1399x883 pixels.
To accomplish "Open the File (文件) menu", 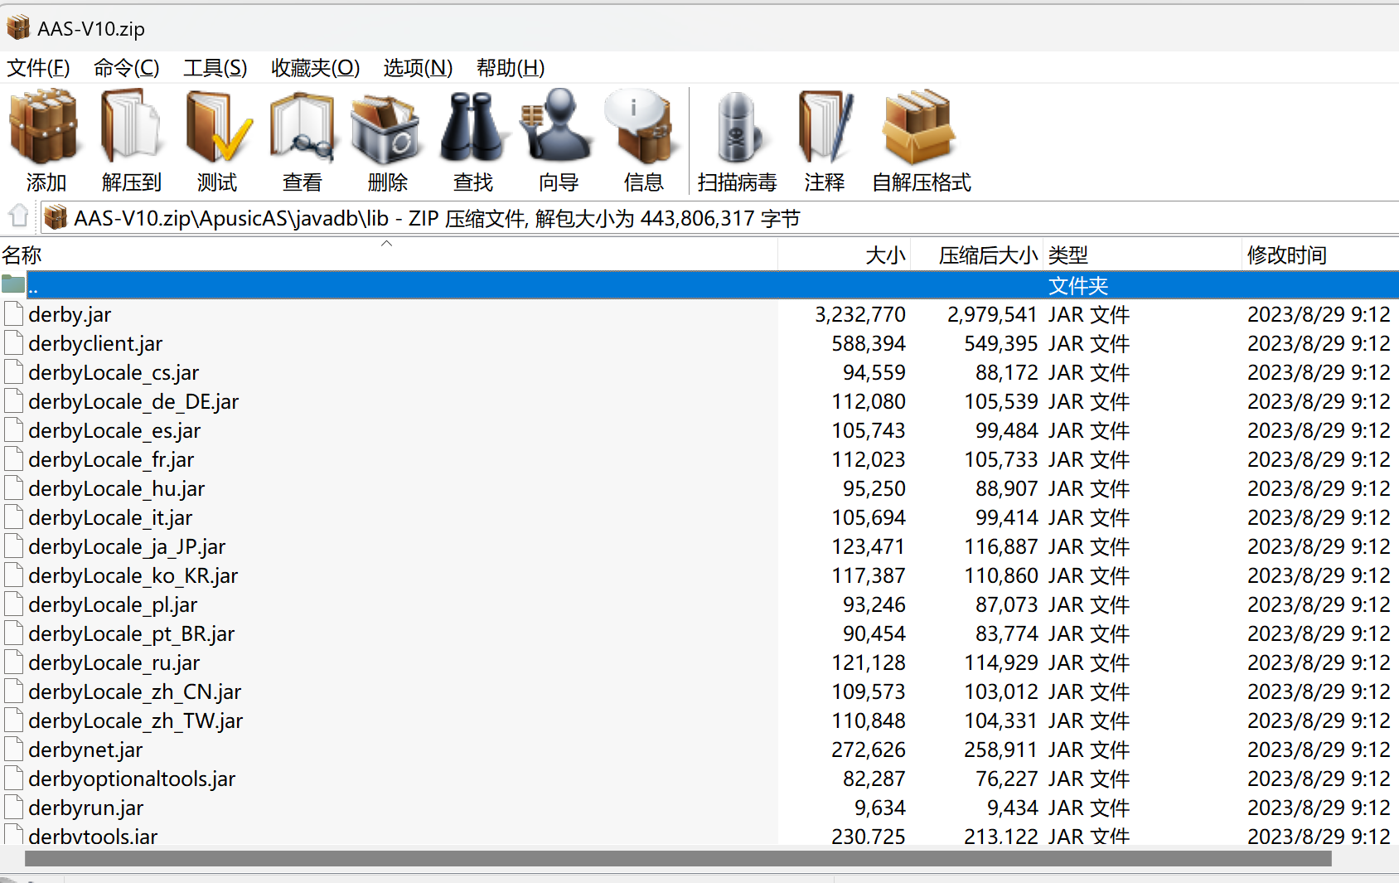I will click(x=38, y=68).
